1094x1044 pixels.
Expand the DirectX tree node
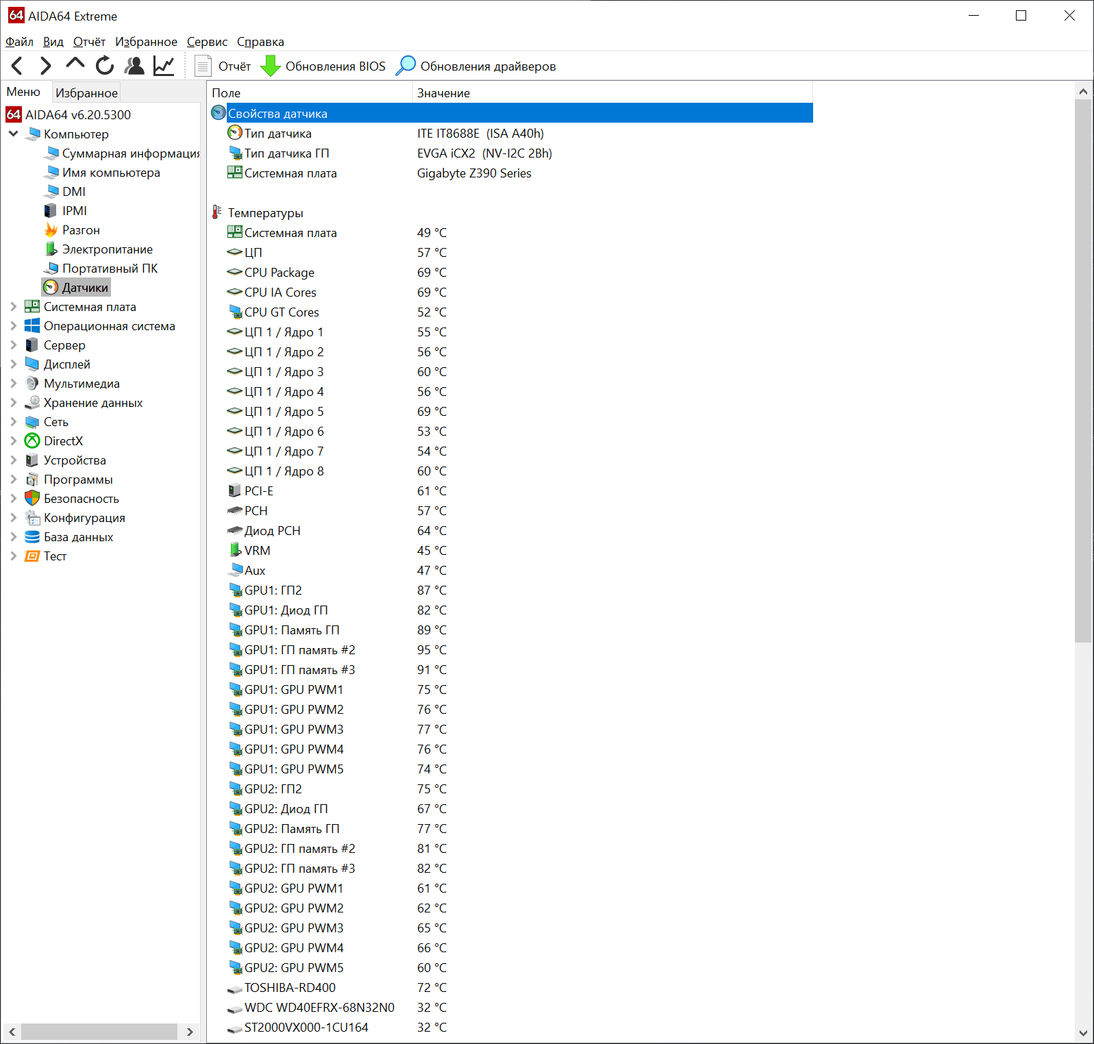click(x=13, y=441)
